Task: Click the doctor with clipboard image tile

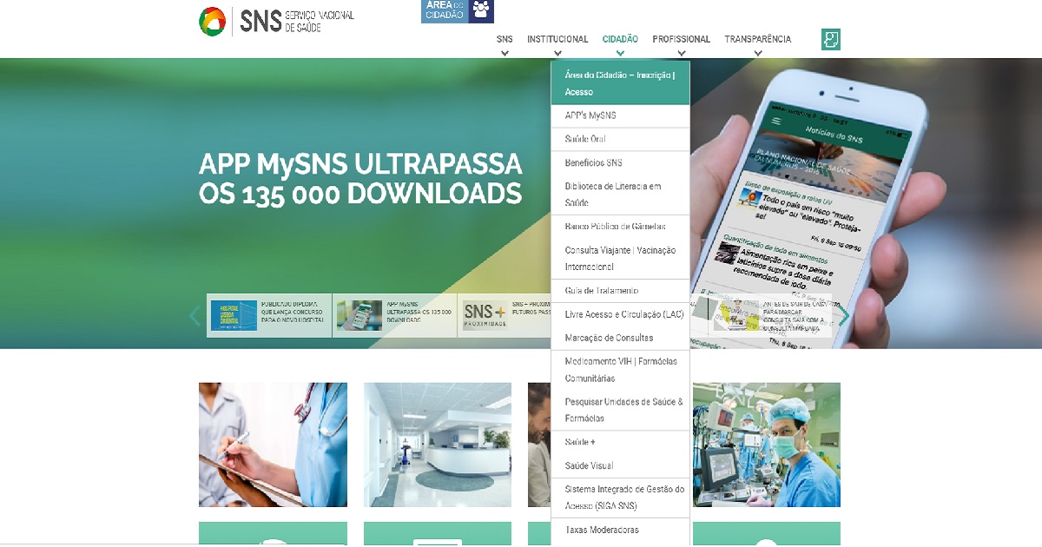Action: click(x=273, y=445)
